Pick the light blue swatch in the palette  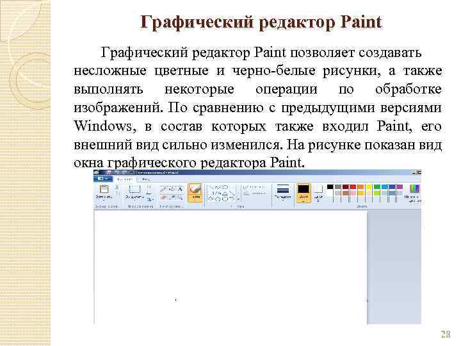(385, 187)
